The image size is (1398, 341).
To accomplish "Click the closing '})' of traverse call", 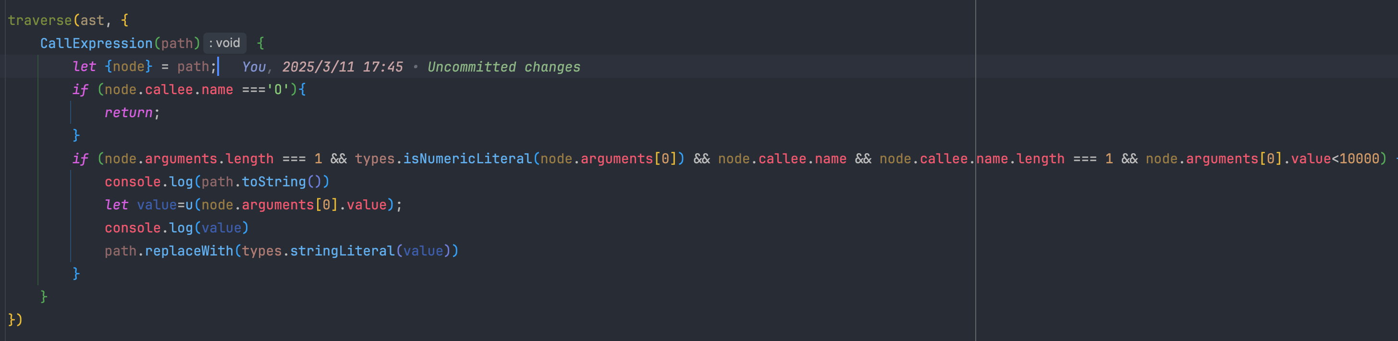I will click(15, 320).
